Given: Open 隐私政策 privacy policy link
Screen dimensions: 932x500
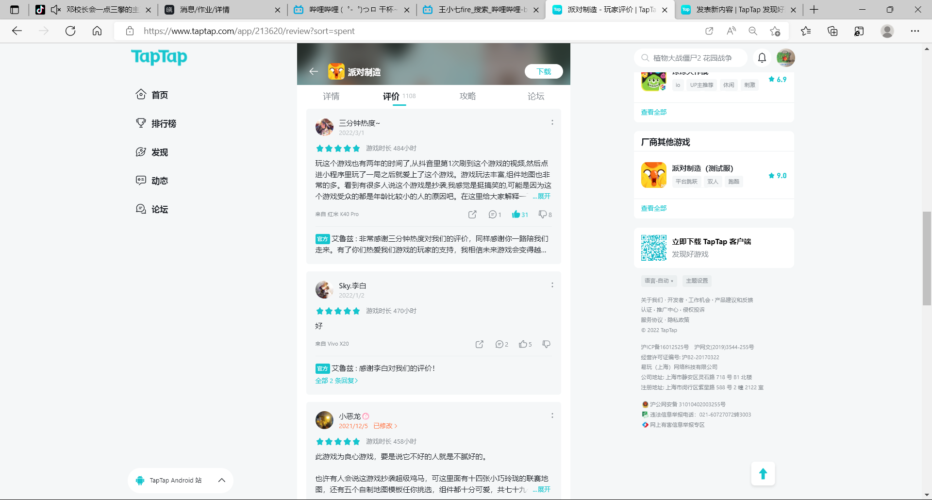Looking at the screenshot, I should click(x=678, y=320).
